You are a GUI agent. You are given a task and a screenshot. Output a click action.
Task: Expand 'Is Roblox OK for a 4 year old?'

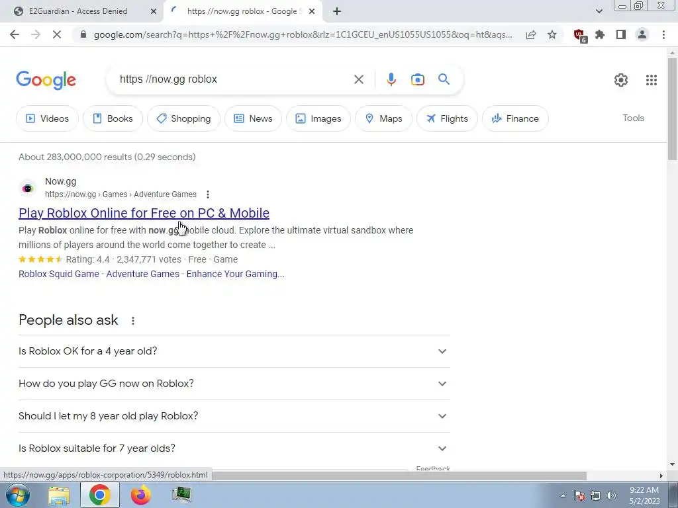(x=234, y=351)
